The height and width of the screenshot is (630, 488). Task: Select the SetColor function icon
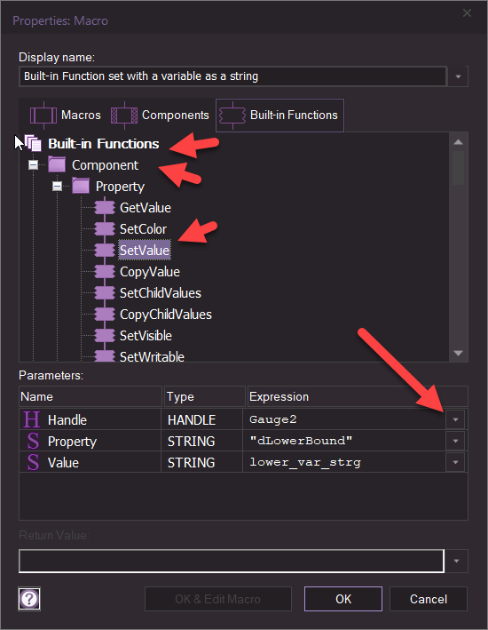105,229
